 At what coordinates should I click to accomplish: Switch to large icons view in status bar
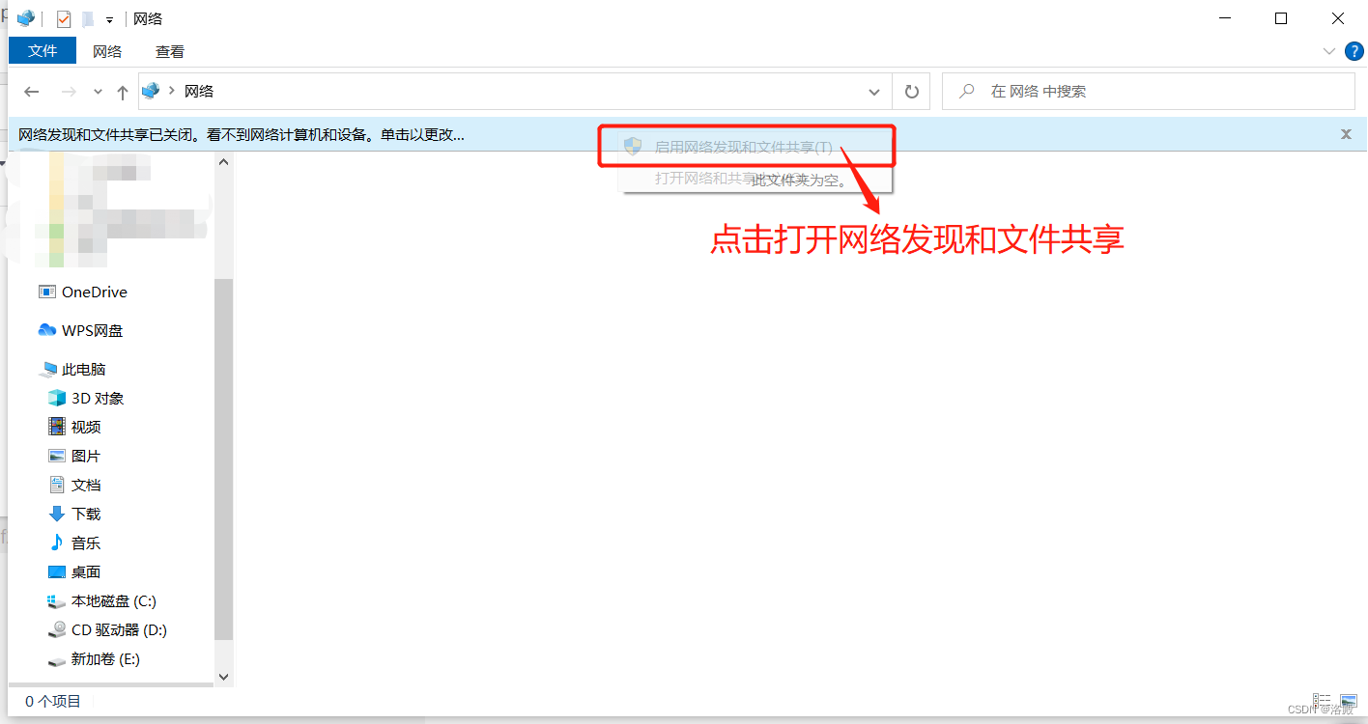(x=1349, y=700)
